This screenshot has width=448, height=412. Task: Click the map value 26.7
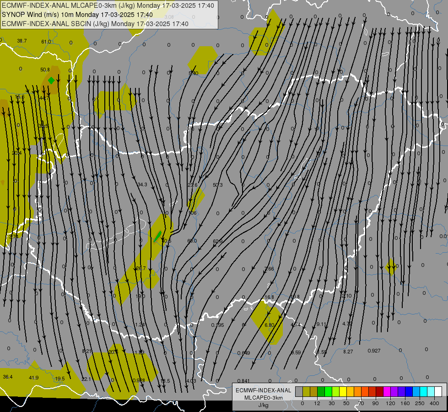[x=141, y=268]
